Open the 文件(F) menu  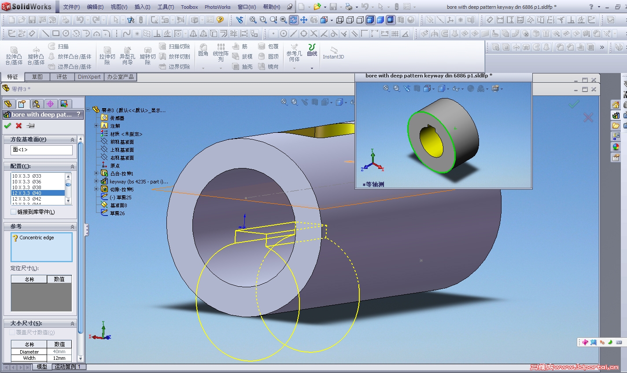[x=71, y=7]
